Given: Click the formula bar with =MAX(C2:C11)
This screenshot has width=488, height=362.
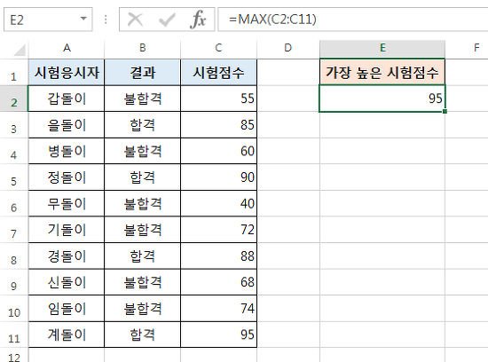Looking at the screenshot, I should tap(352, 20).
